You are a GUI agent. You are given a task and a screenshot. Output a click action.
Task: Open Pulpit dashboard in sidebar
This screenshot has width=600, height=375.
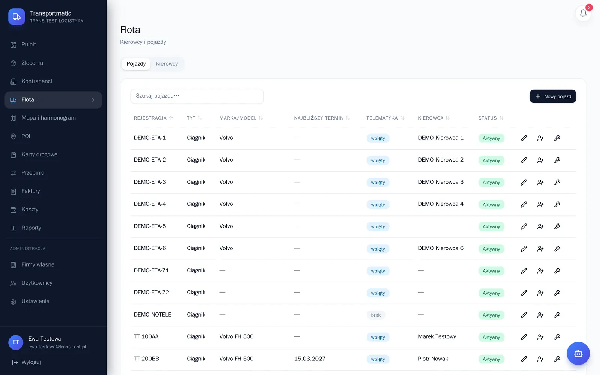(53, 45)
